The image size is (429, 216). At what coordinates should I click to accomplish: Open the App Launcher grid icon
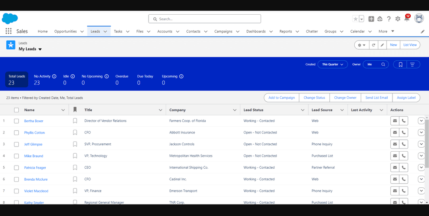tap(8, 31)
